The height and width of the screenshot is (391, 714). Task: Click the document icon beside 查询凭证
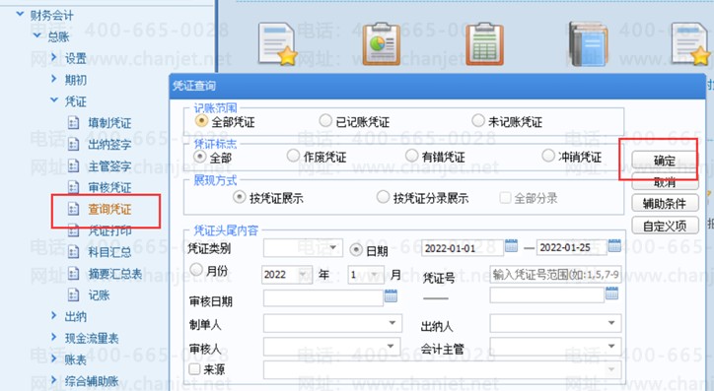(73, 209)
